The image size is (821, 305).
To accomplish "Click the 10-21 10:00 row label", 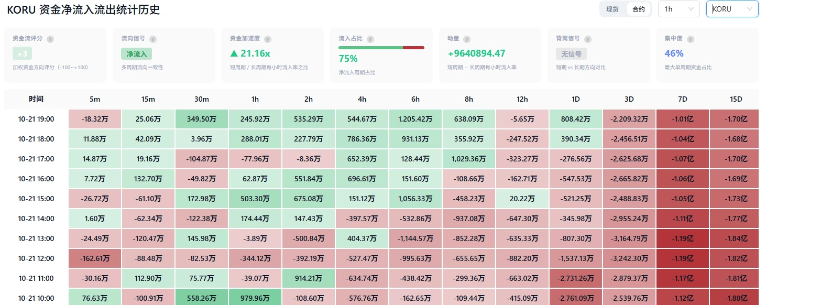I will 36,298.
